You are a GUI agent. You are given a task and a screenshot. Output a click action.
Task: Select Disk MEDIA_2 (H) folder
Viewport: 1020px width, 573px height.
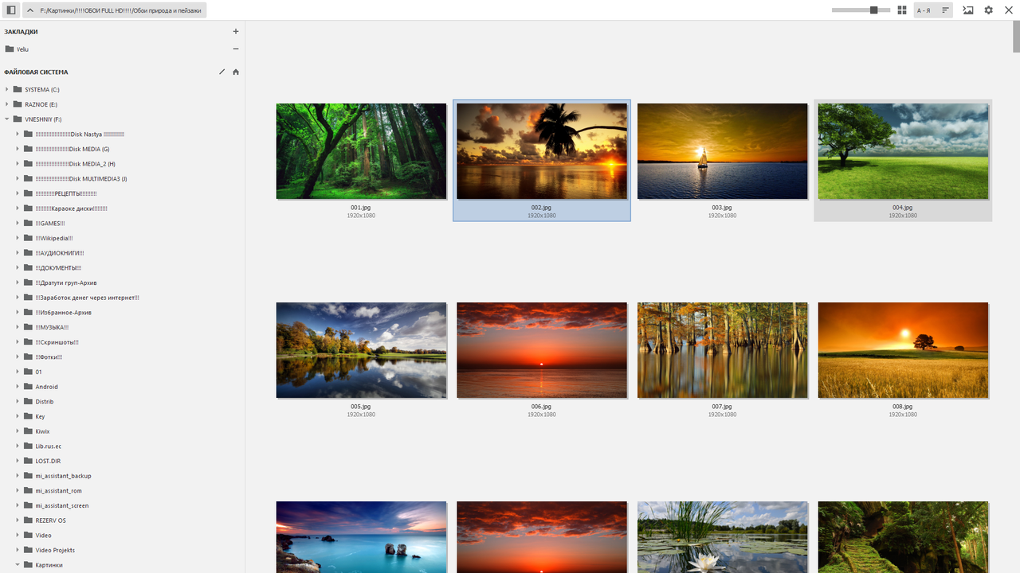tap(76, 164)
